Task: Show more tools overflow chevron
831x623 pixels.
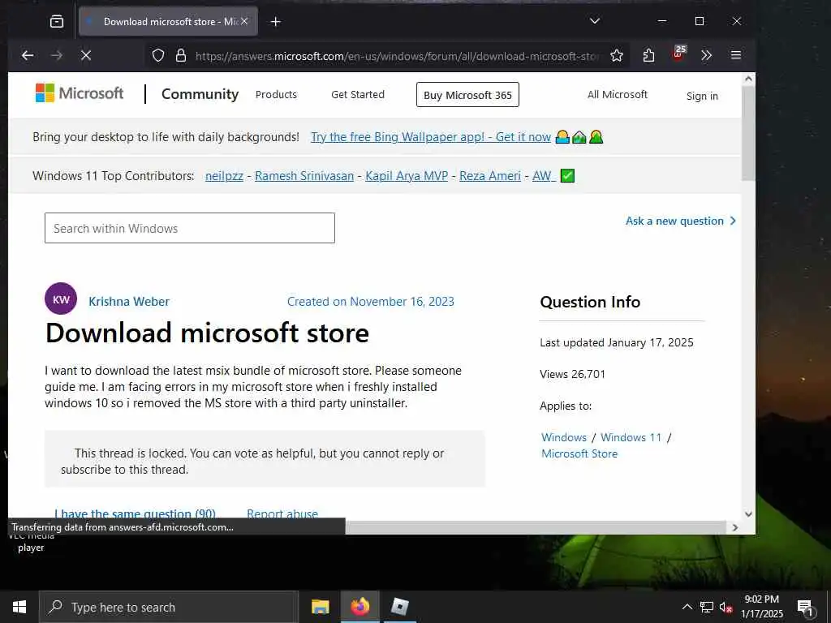Action: [707, 56]
